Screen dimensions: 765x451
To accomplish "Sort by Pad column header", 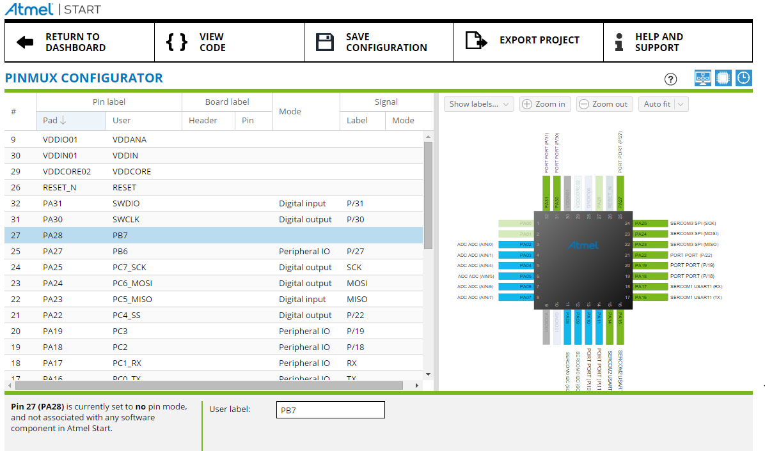I will click(71, 120).
